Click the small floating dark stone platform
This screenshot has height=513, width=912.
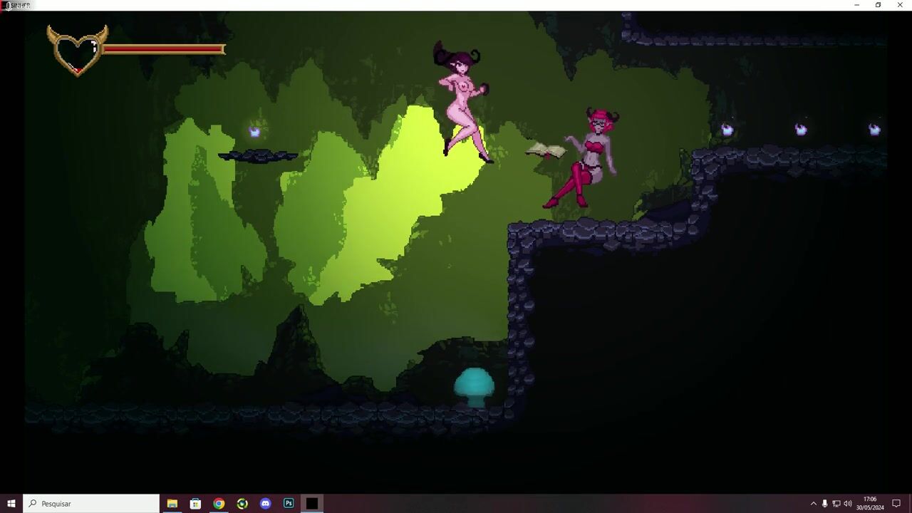(x=258, y=155)
